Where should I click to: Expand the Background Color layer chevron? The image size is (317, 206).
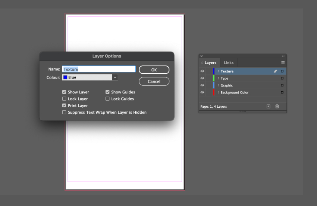tap(218, 92)
